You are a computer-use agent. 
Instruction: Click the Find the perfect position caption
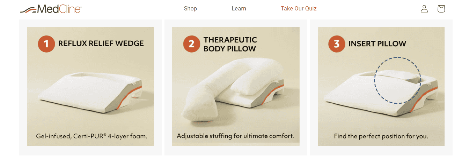coord(381,136)
